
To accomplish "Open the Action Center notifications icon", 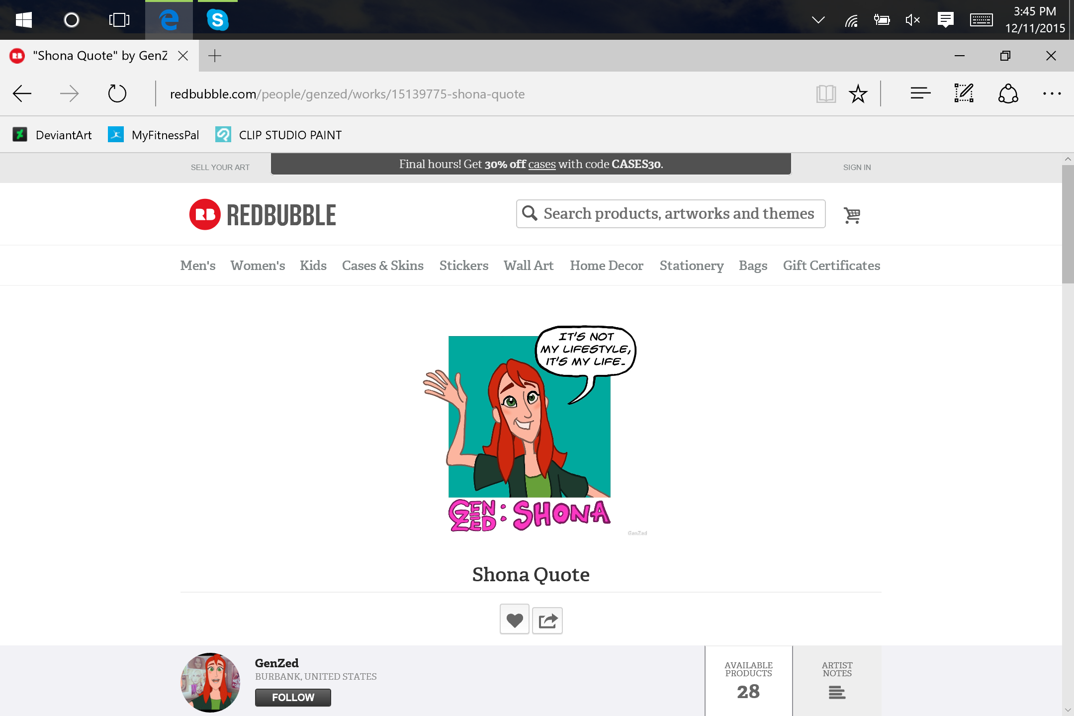I will coord(945,20).
